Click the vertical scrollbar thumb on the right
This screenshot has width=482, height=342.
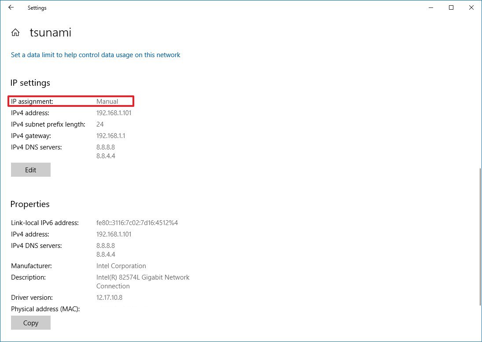click(x=479, y=236)
